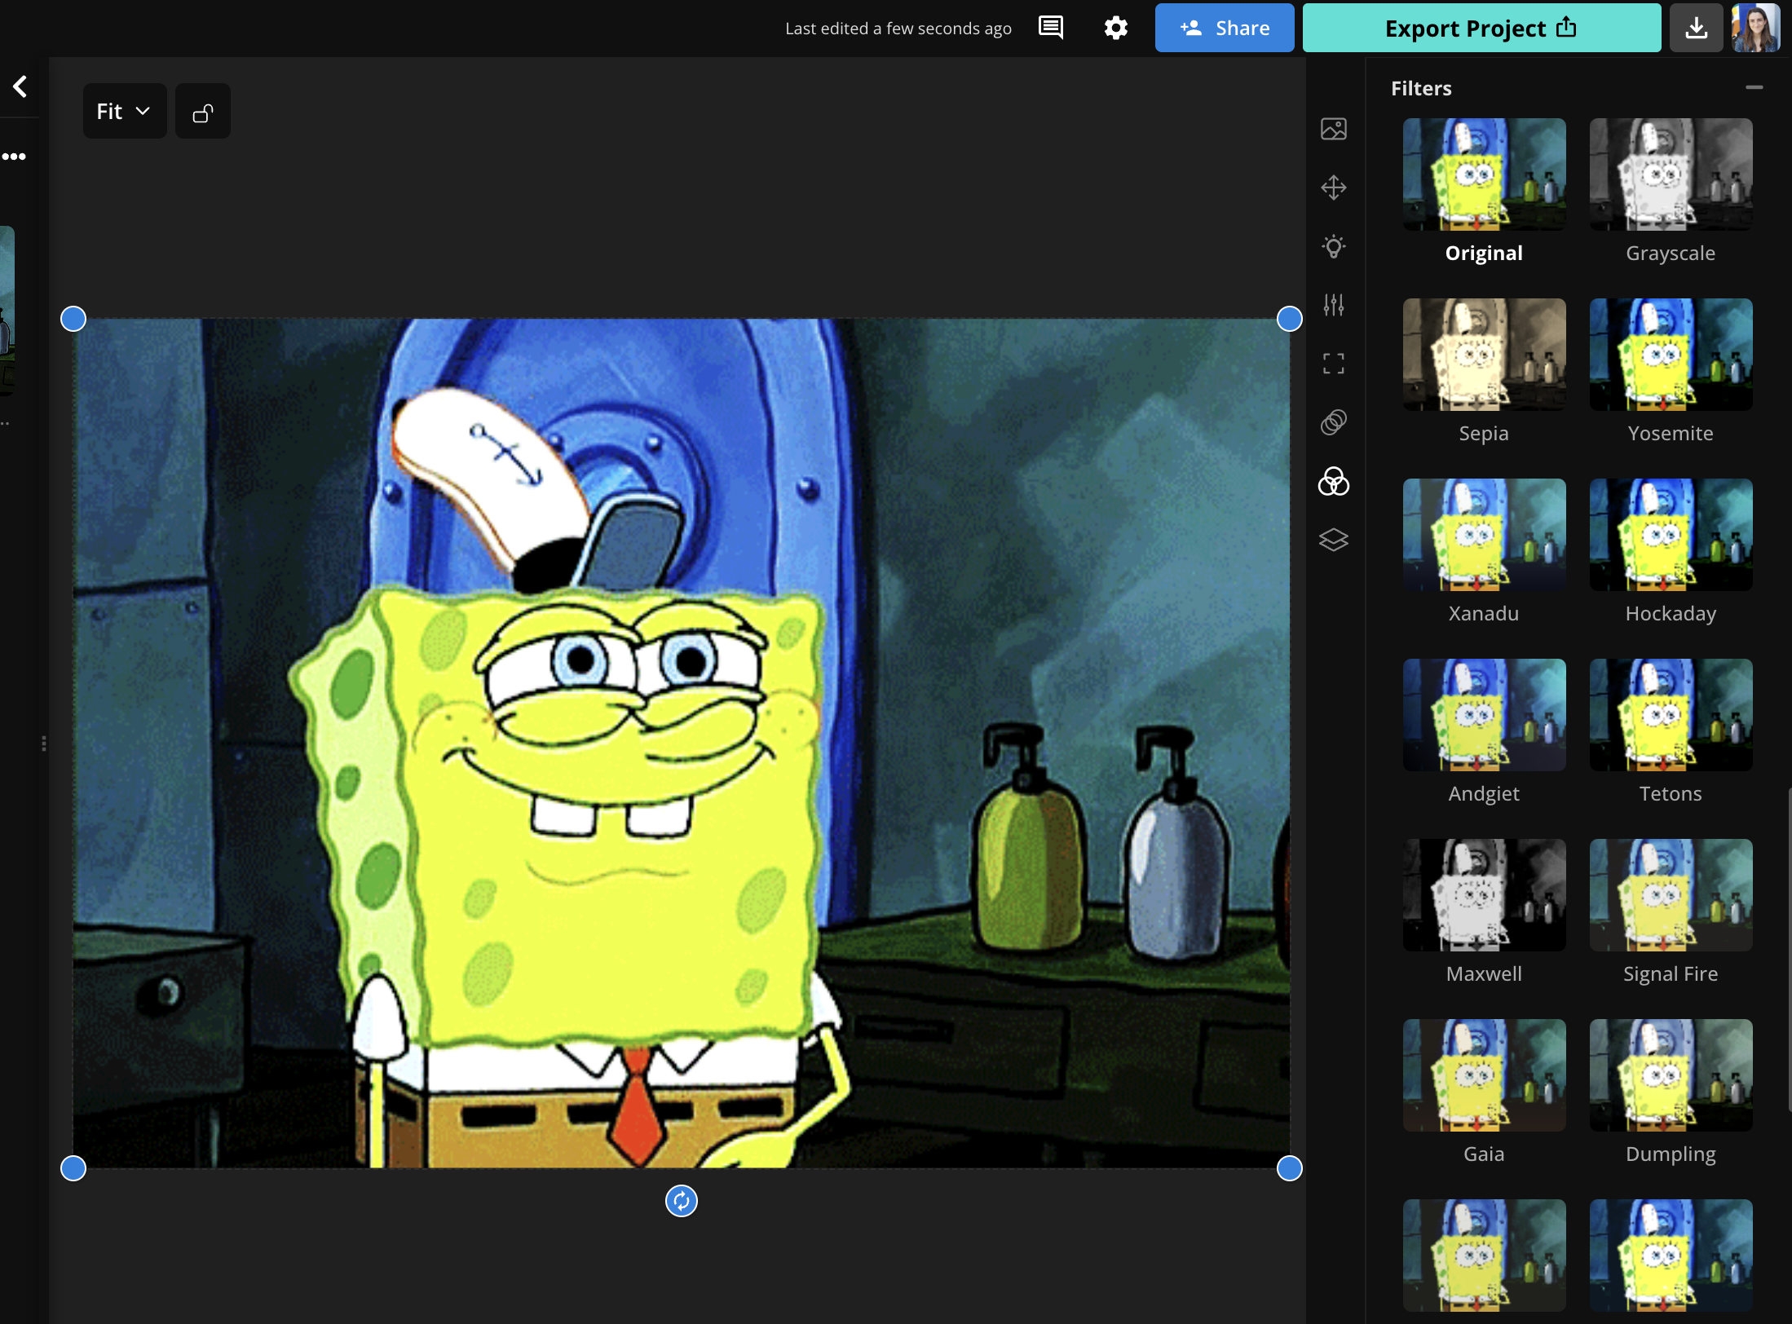Apply the Sepia filter thumbnail
1792x1324 pixels.
pos(1483,355)
